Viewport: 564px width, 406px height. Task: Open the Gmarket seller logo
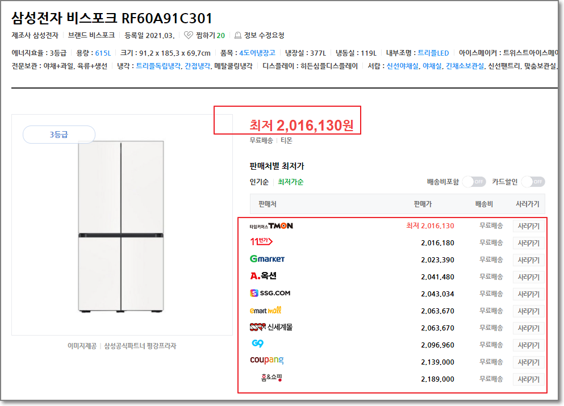click(x=268, y=259)
